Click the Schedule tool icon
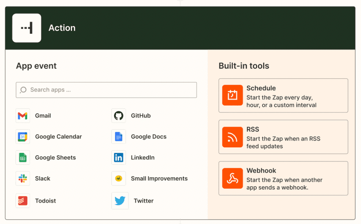Screen dimensions: 361x224 point(232,96)
